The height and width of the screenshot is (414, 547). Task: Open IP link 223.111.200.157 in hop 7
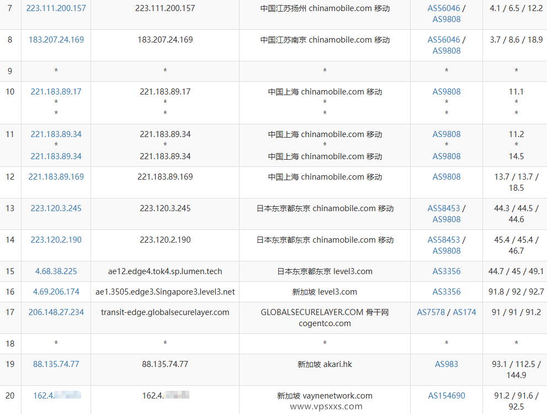[56, 8]
